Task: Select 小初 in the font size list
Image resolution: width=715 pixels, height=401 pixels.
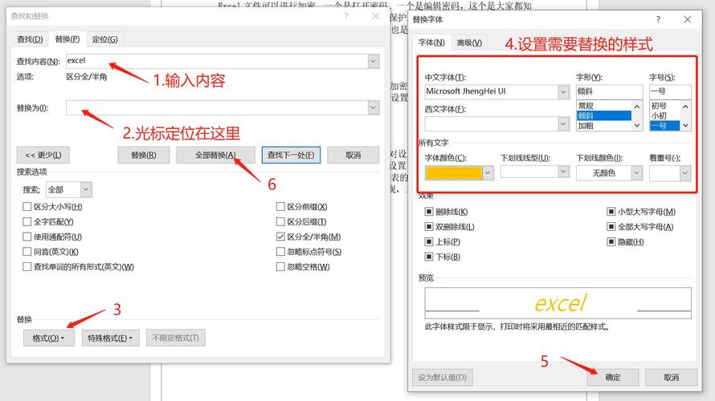Action: click(x=664, y=115)
